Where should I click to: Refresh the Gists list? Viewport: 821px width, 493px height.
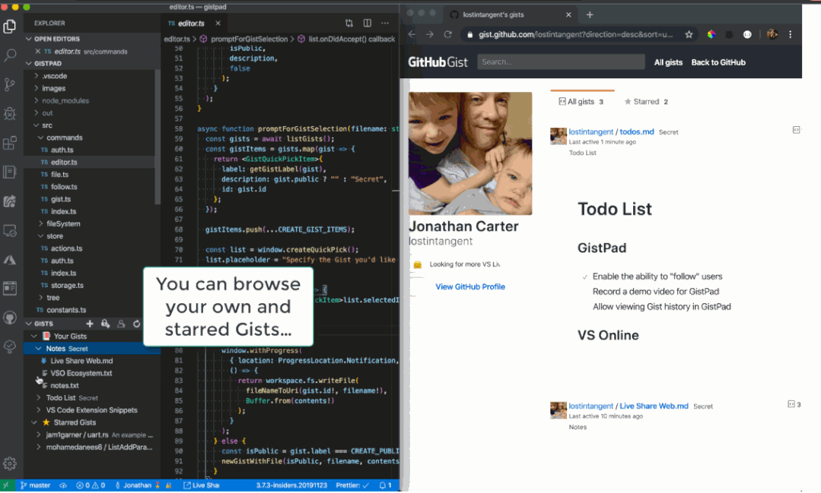(137, 324)
